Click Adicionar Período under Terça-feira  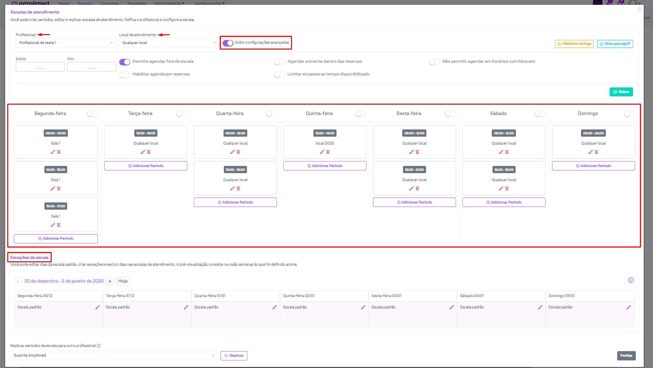(146, 166)
